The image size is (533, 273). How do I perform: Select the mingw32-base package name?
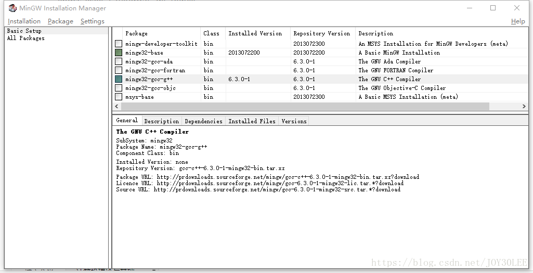(144, 53)
